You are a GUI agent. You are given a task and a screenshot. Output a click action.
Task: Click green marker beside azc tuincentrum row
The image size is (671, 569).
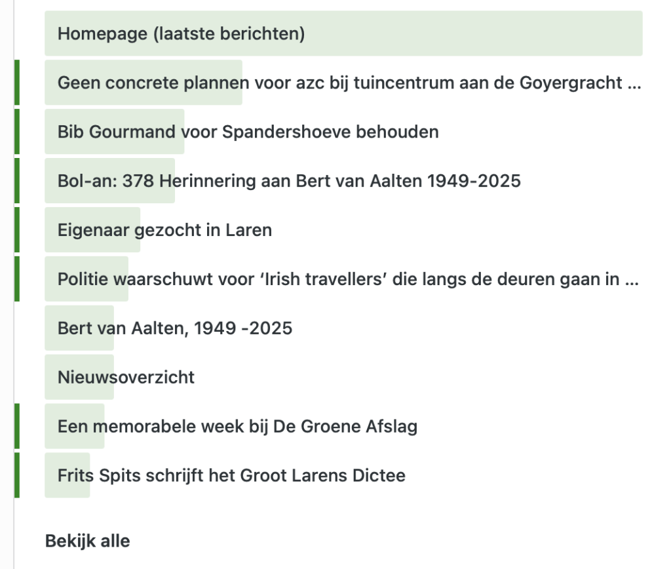[x=17, y=83]
